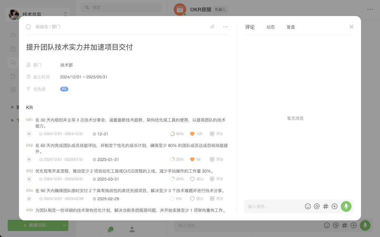Viewport: 380px width, 237px height.
Task: Click calendar icon in background left sidebar
Action: tap(13, 49)
